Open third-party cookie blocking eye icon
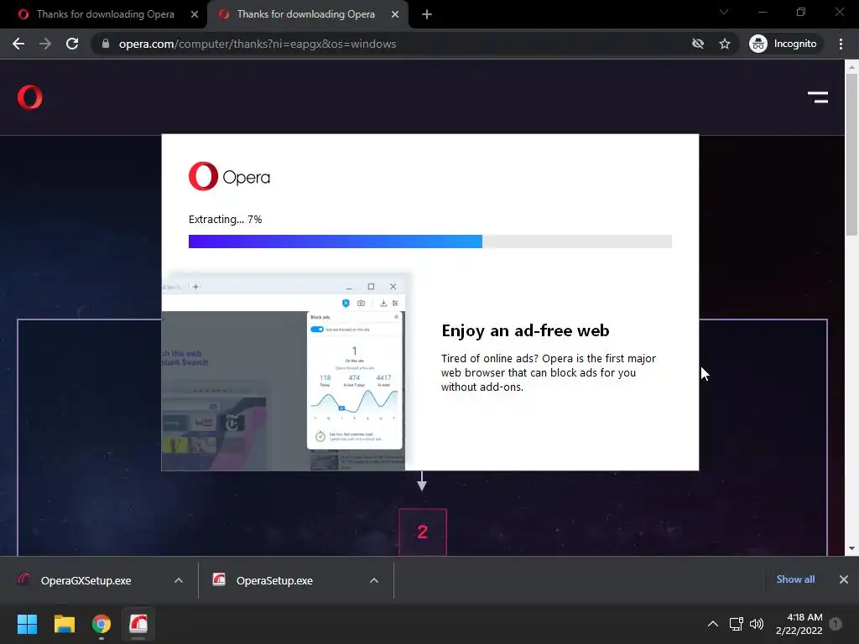859x644 pixels. [x=698, y=44]
